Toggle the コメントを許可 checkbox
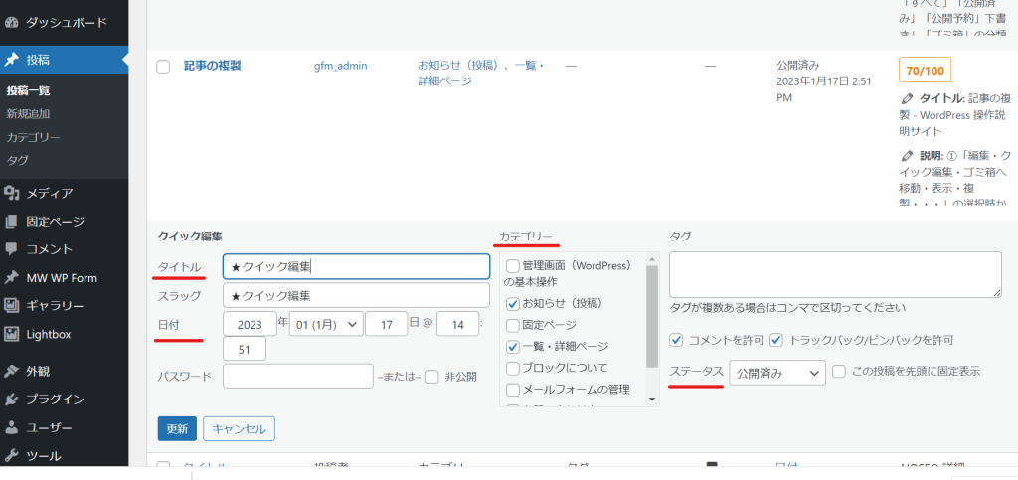Image resolution: width=1018 pixels, height=480 pixels. tap(677, 340)
